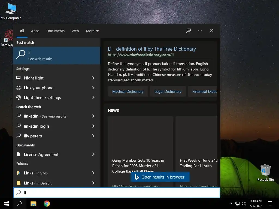Open the Free Dictionary Li definition link

coord(152,49)
